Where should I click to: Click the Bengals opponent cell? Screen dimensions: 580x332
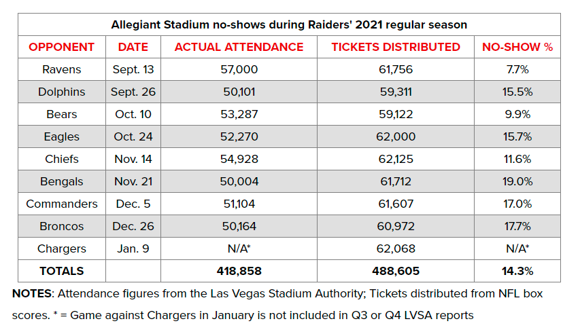click(62, 181)
